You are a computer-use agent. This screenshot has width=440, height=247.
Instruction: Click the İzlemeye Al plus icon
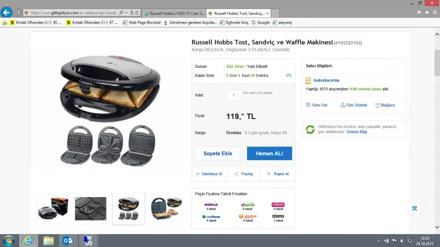tap(198, 174)
